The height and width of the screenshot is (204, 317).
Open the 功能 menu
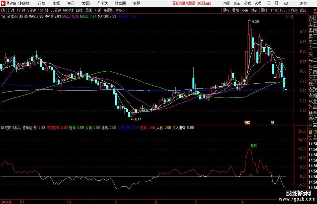227,3
